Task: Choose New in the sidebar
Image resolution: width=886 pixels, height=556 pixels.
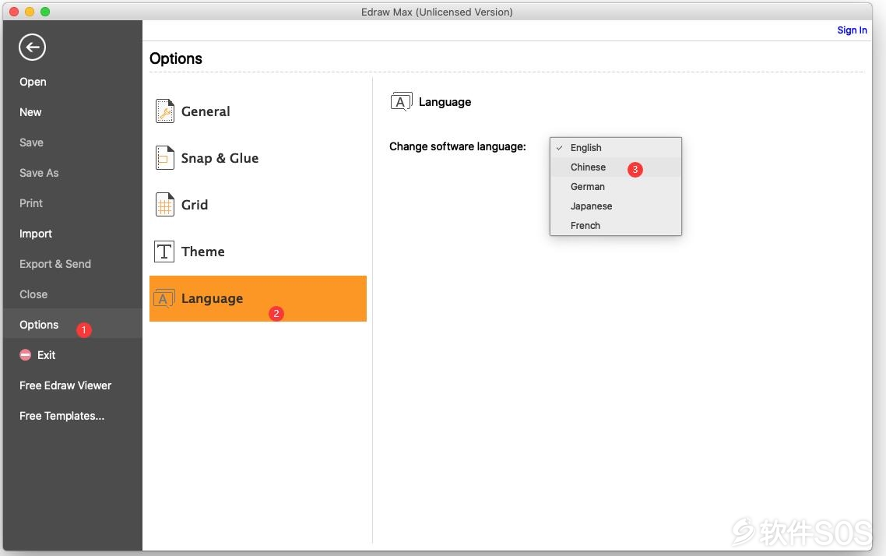Action: 72,112
